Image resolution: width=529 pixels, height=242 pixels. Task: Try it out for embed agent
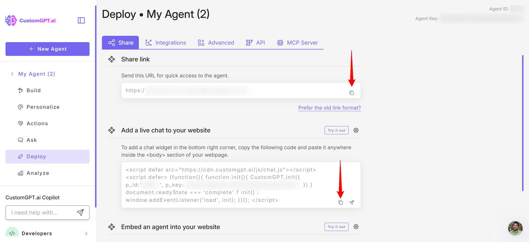tap(336, 227)
